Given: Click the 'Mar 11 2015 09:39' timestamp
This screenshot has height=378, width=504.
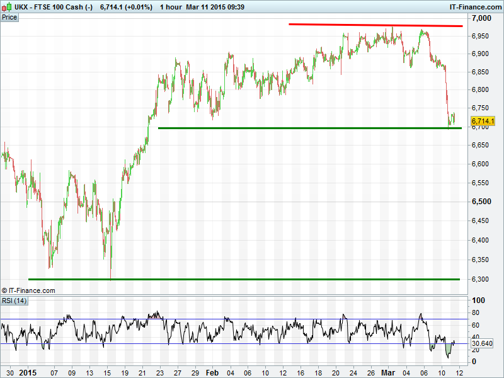Looking at the screenshot, I should (215, 7).
